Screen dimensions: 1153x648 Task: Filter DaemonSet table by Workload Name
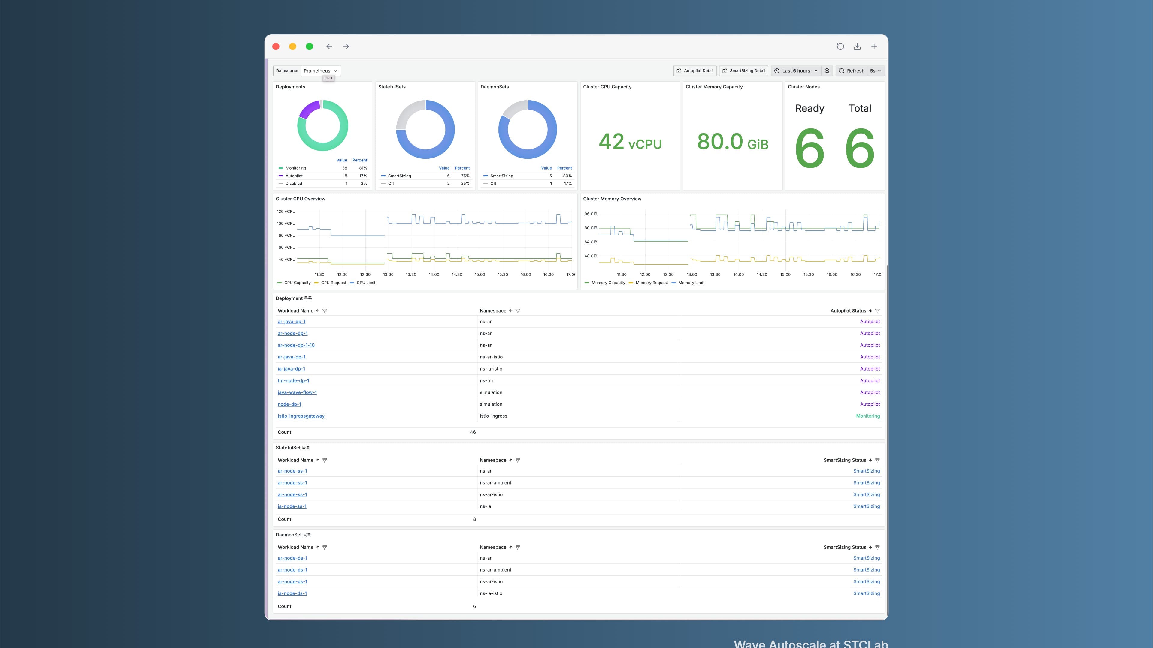[325, 547]
